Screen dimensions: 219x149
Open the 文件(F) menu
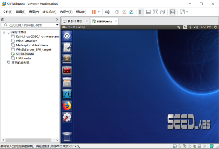pyautogui.click(x=8, y=12)
